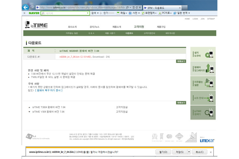
Task: Click the LITEON partner logo
Action: click(207, 141)
